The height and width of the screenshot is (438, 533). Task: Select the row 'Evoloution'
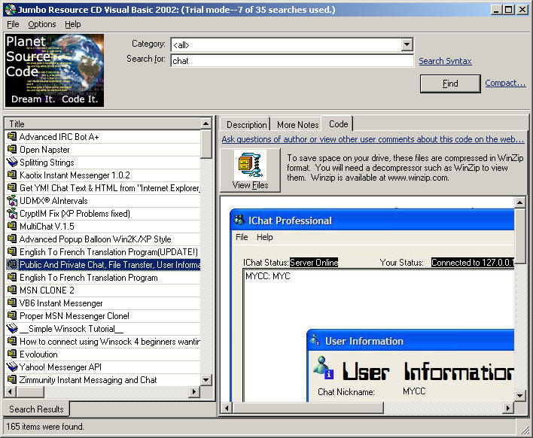point(102,354)
